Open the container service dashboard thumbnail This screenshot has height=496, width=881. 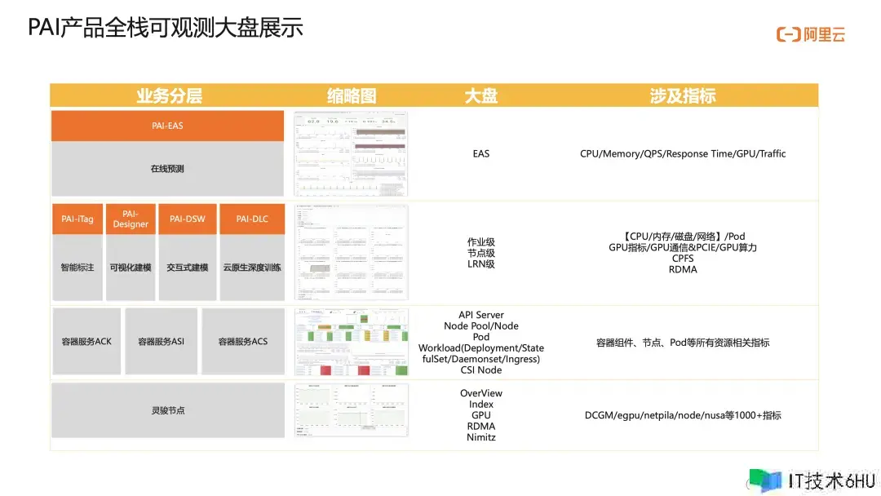click(351, 342)
